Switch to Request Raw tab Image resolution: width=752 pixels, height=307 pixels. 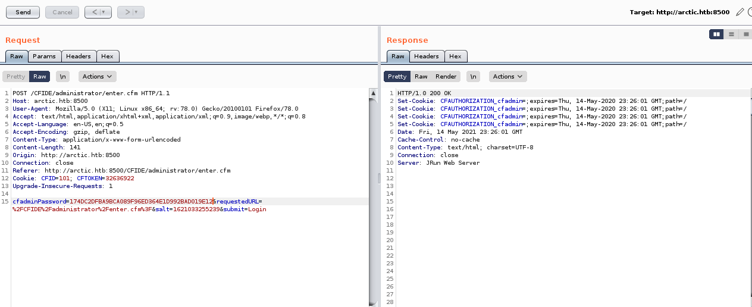click(x=17, y=56)
